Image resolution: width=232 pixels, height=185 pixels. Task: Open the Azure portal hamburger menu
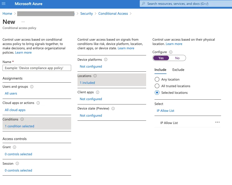[x=4, y=4]
